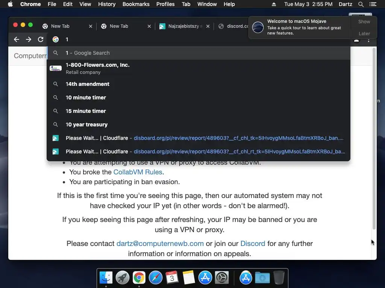Go forward using the browser forward arrow
Screen dimensions: 385x288
point(29,39)
